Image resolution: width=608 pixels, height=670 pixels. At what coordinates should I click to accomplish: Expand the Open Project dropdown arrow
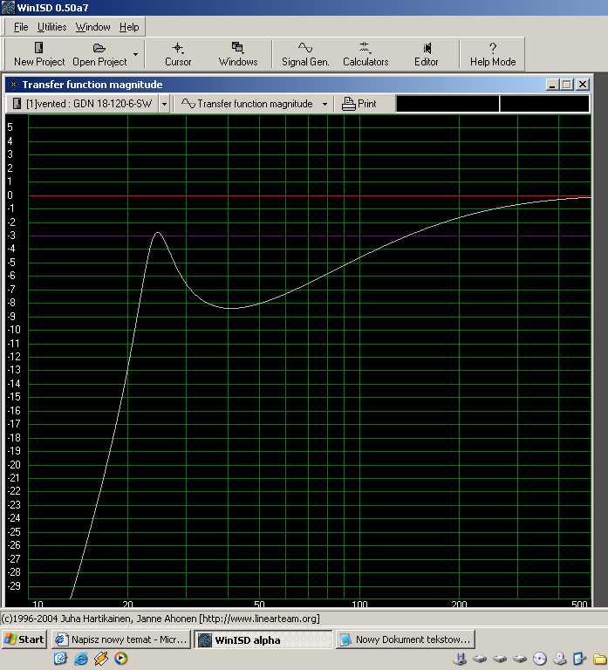135,54
